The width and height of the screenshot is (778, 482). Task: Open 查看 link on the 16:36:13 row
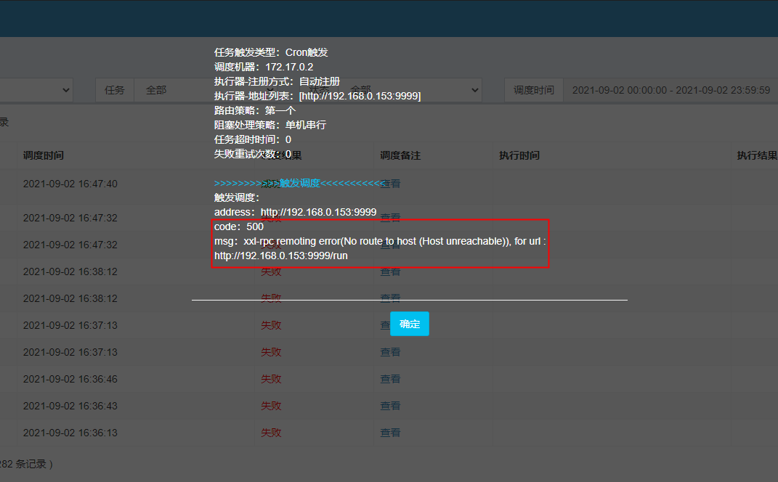390,432
